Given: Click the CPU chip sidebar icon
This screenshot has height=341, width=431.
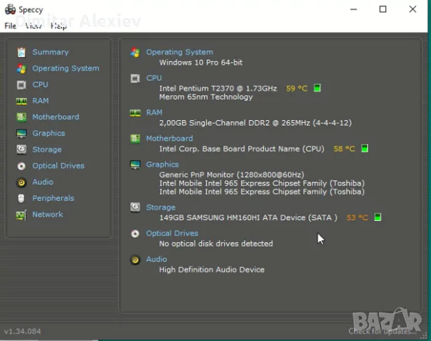Looking at the screenshot, I should (21, 85).
